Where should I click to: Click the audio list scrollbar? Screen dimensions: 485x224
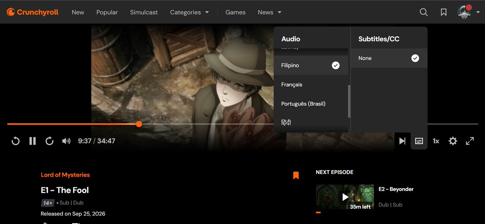click(349, 102)
